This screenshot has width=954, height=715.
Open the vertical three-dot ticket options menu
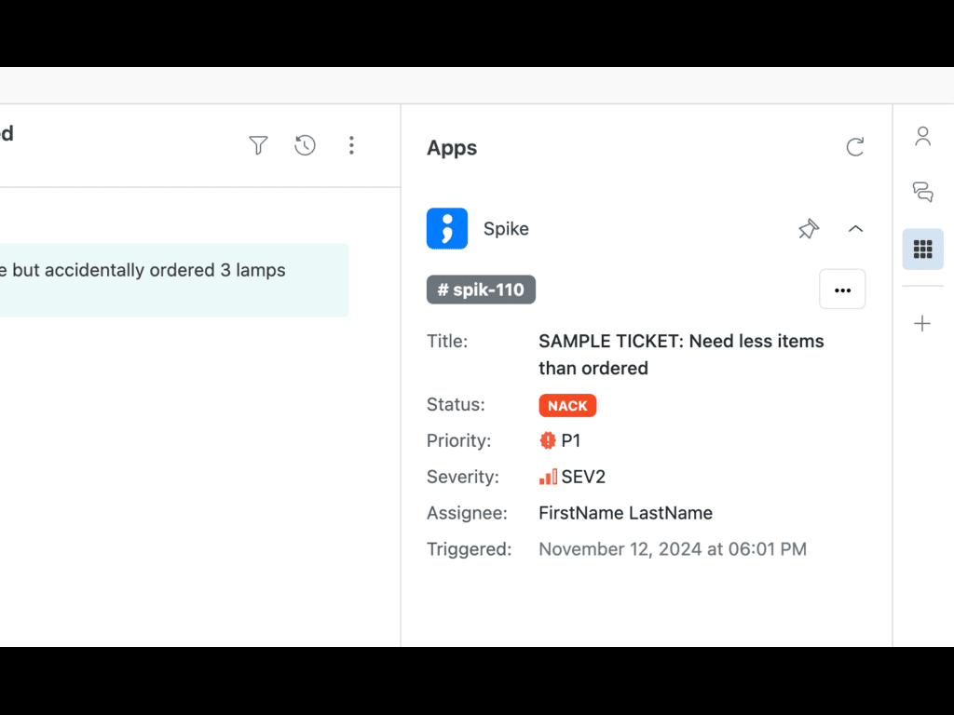pyautogui.click(x=351, y=145)
